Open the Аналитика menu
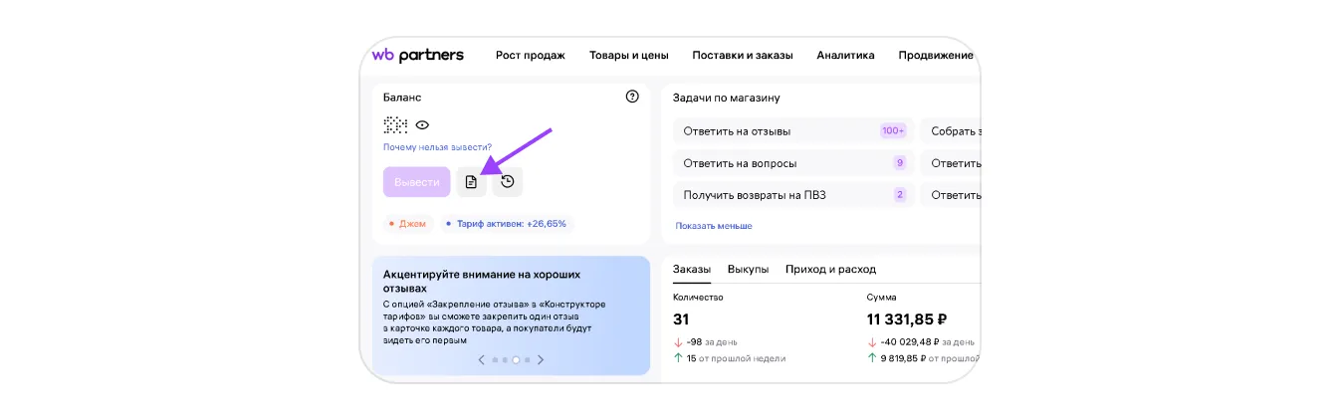Viewport: 1338px width, 420px height. click(x=845, y=56)
